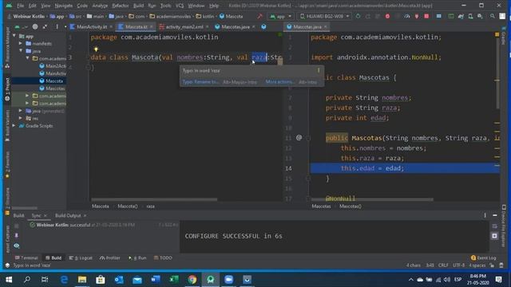Click the Select Opened File target icon
The width and height of the screenshot is (511, 287).
click(35, 26)
